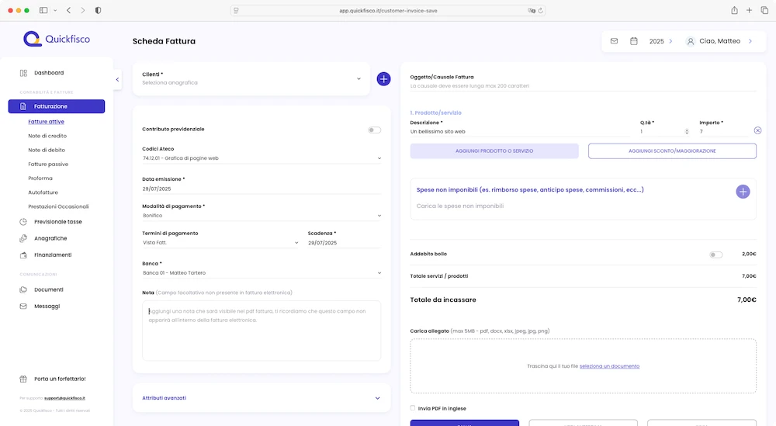Toggle Contributo previdenziale switch
Image resolution: width=776 pixels, height=426 pixels.
tap(374, 130)
